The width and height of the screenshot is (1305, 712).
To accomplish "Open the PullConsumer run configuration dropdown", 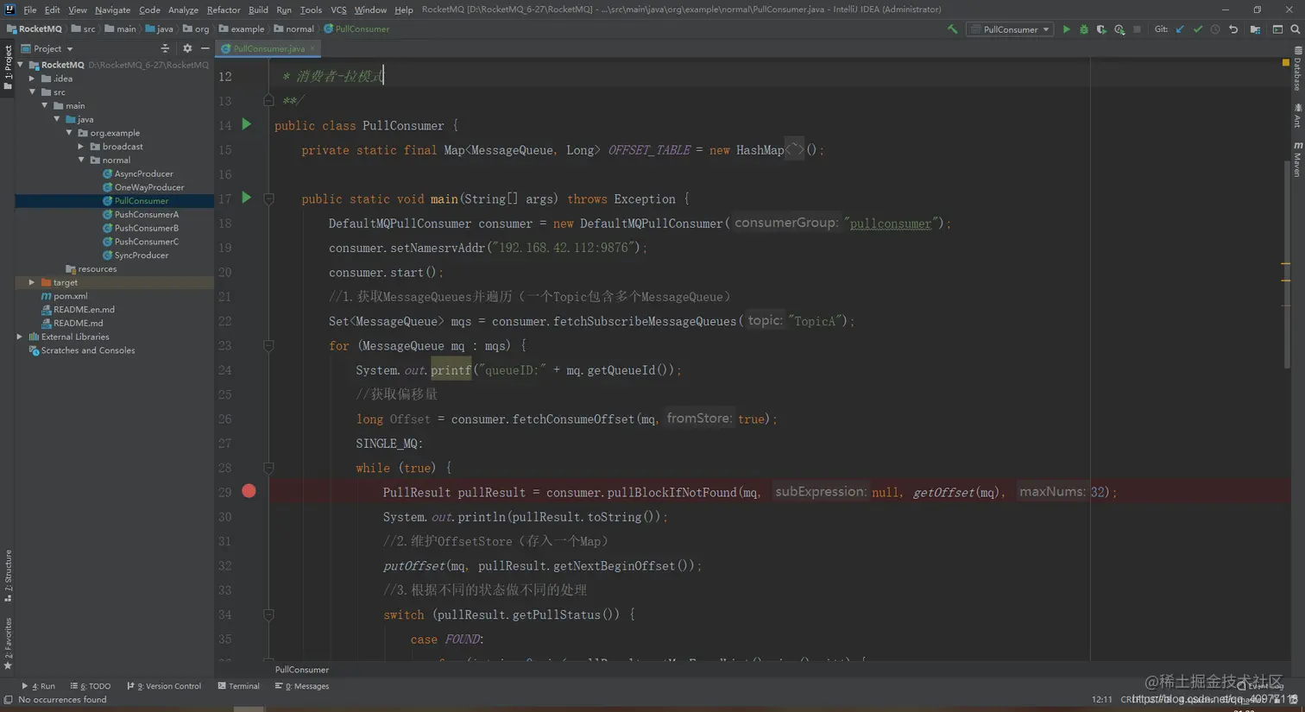I will tap(1011, 29).
